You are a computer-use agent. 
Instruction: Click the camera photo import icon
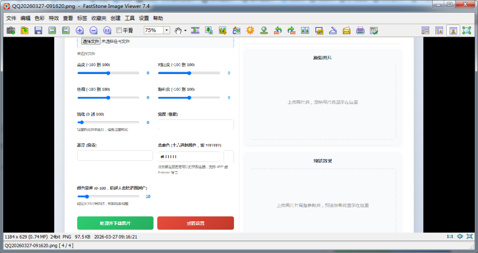(11, 30)
